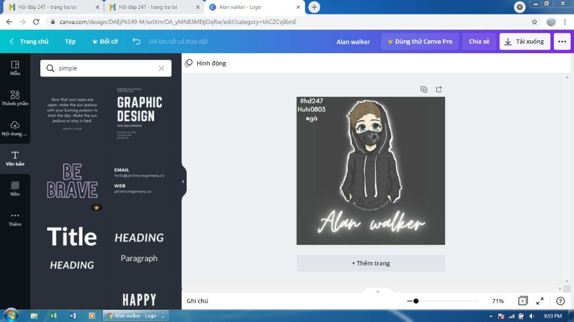This screenshot has width=574, height=322.
Task: Click the canvas vertical scrollbar
Action: pos(567,179)
